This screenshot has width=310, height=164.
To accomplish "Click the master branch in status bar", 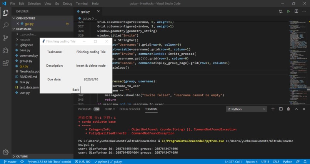I will [10, 162].
